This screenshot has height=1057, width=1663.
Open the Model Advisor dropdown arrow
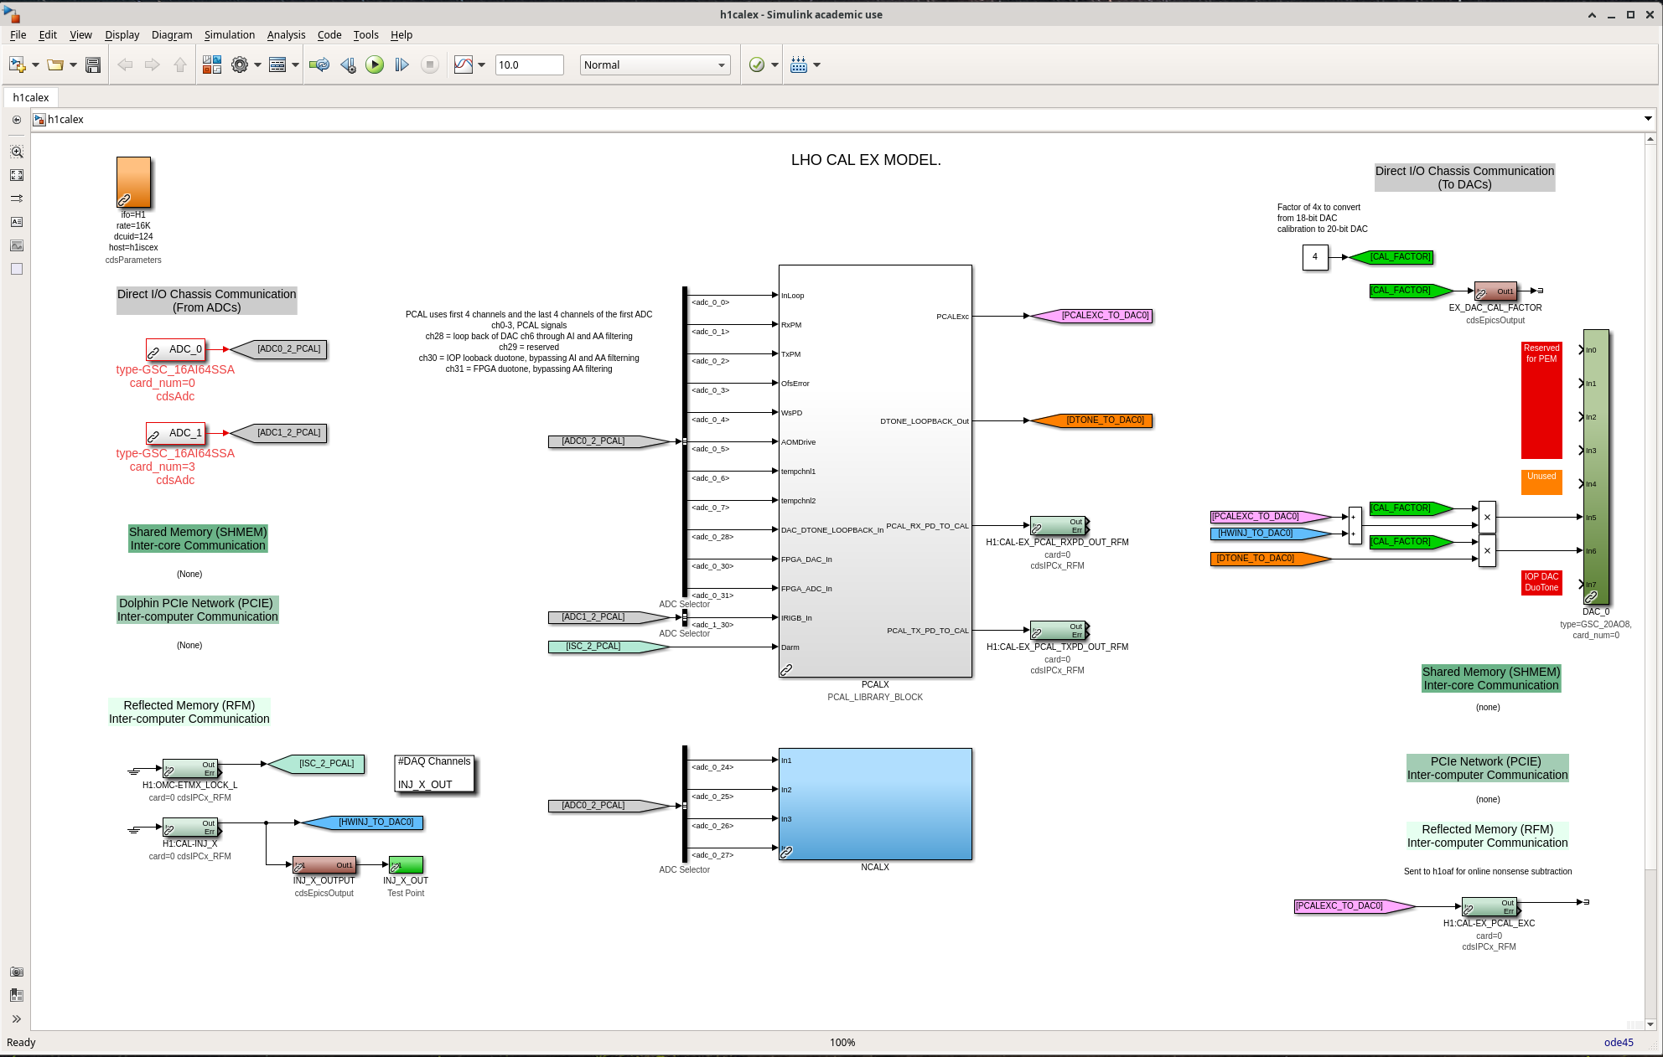pos(775,64)
